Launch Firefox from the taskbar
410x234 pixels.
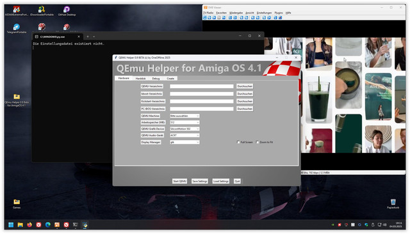(29, 224)
